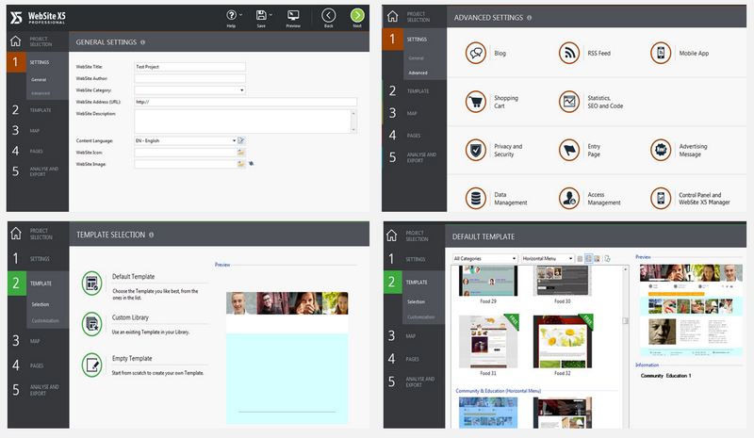754x438 pixels.
Task: Click WebSite Description scrollbar up arrow
Action: [353, 113]
